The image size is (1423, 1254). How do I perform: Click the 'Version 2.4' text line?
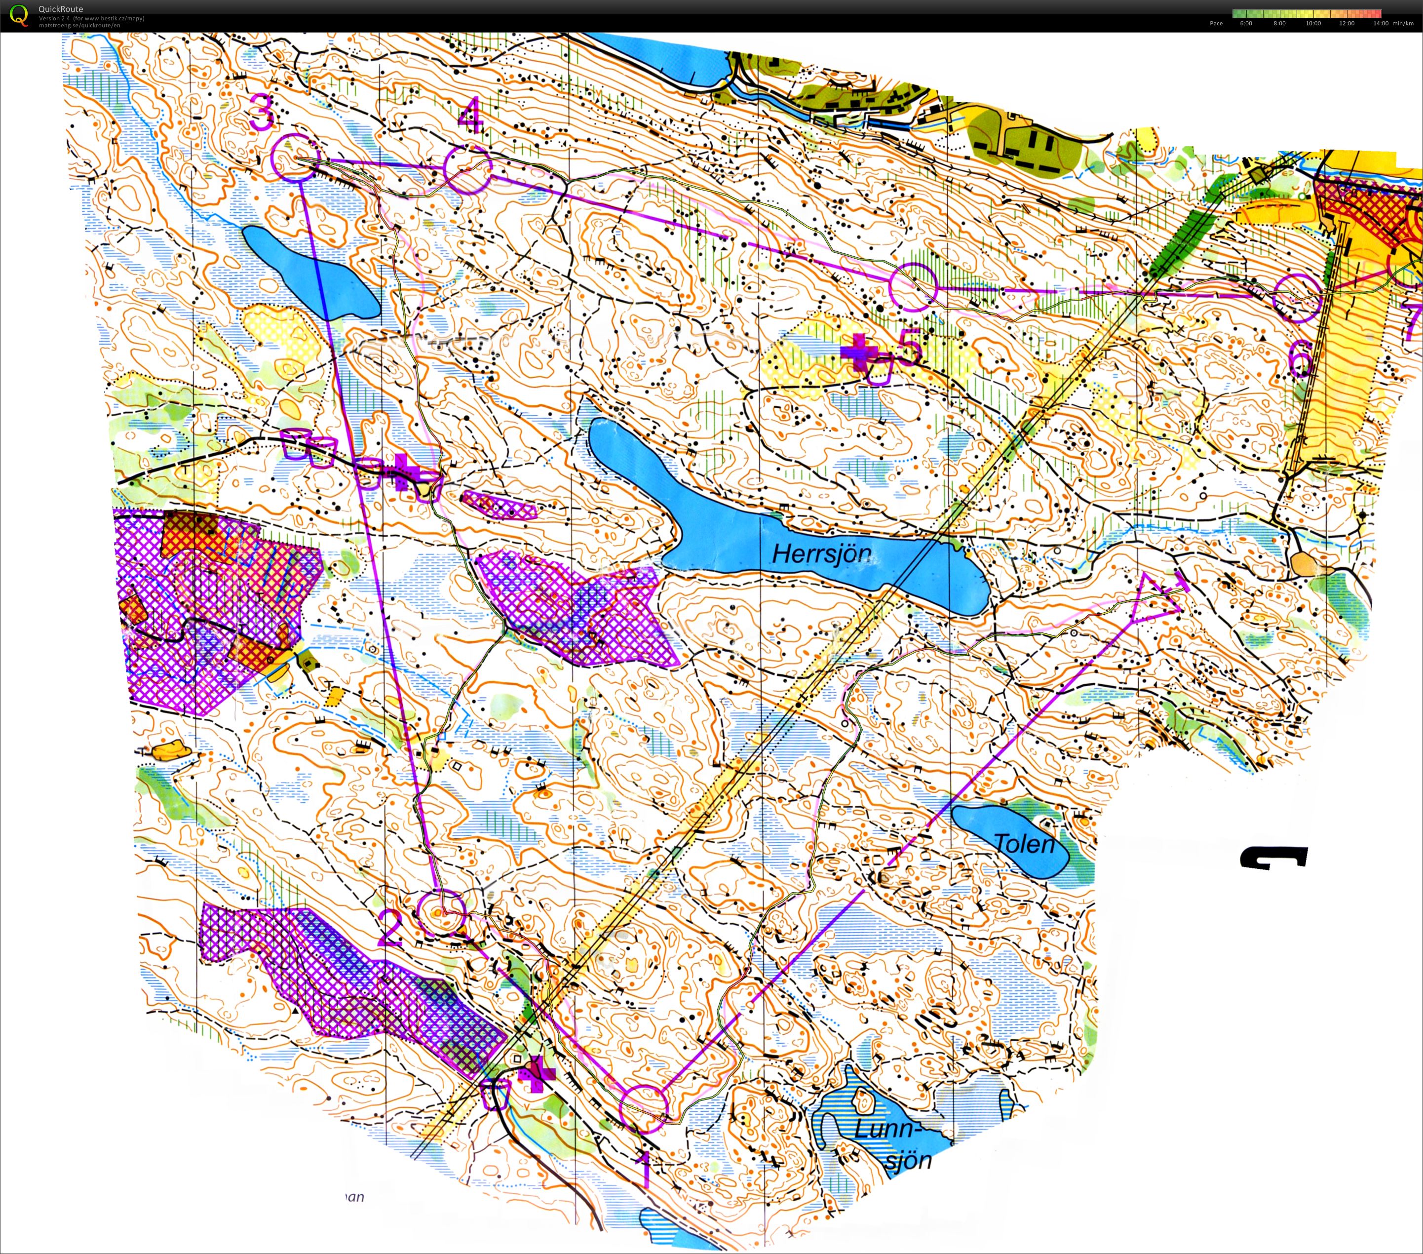pyautogui.click(x=91, y=18)
